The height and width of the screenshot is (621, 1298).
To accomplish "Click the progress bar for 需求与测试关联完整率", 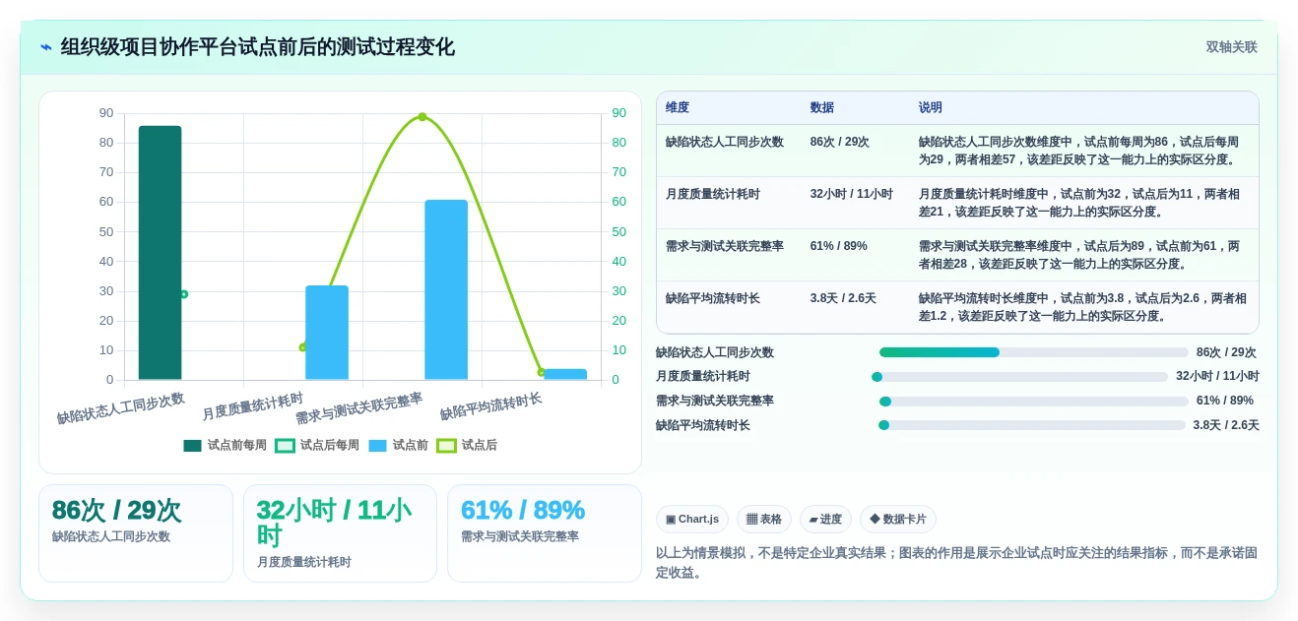I will [1034, 402].
